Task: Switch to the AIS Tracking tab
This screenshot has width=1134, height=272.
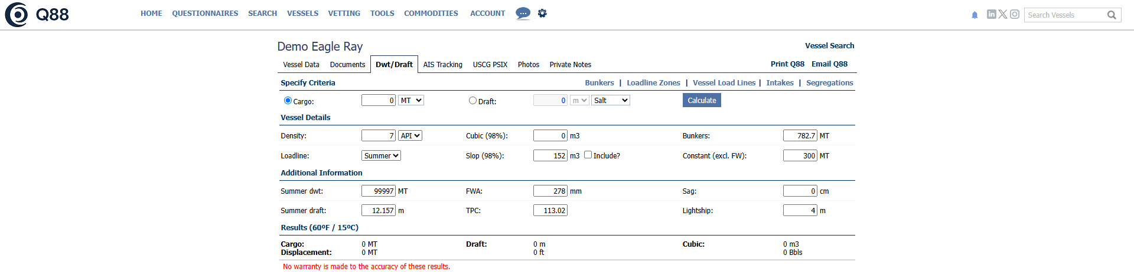Action: click(x=442, y=65)
